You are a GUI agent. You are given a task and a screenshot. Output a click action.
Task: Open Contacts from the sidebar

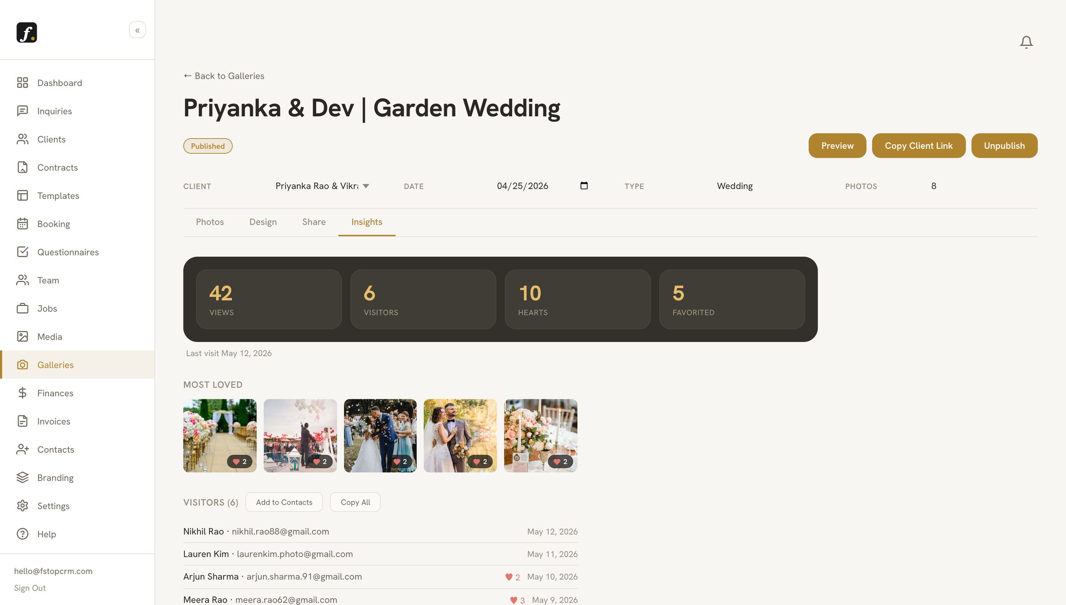[77, 450]
